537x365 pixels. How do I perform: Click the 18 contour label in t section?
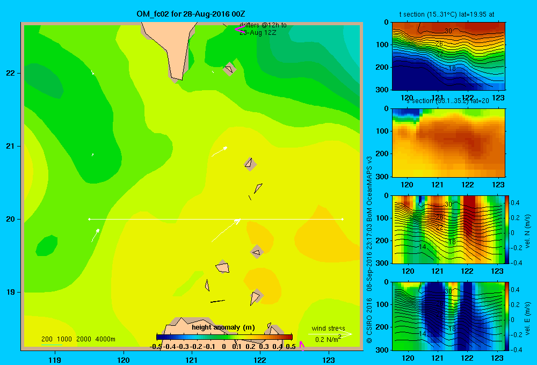(x=452, y=69)
